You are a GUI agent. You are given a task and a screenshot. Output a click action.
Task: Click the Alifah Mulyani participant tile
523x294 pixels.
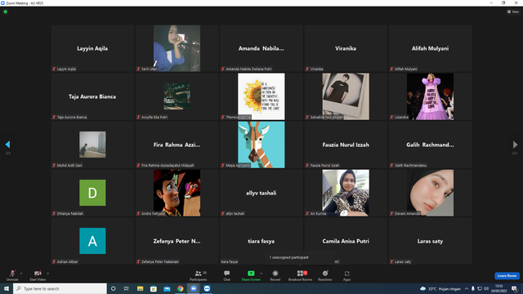pos(430,48)
